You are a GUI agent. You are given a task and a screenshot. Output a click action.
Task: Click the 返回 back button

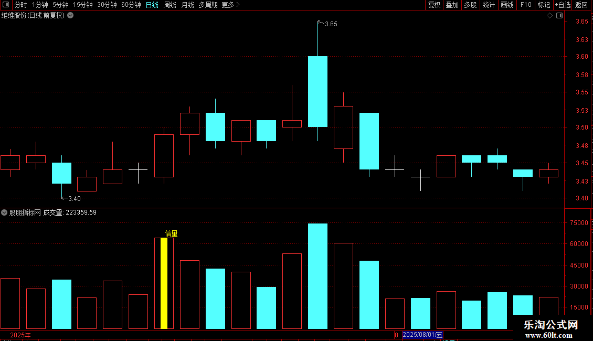tap(581, 5)
